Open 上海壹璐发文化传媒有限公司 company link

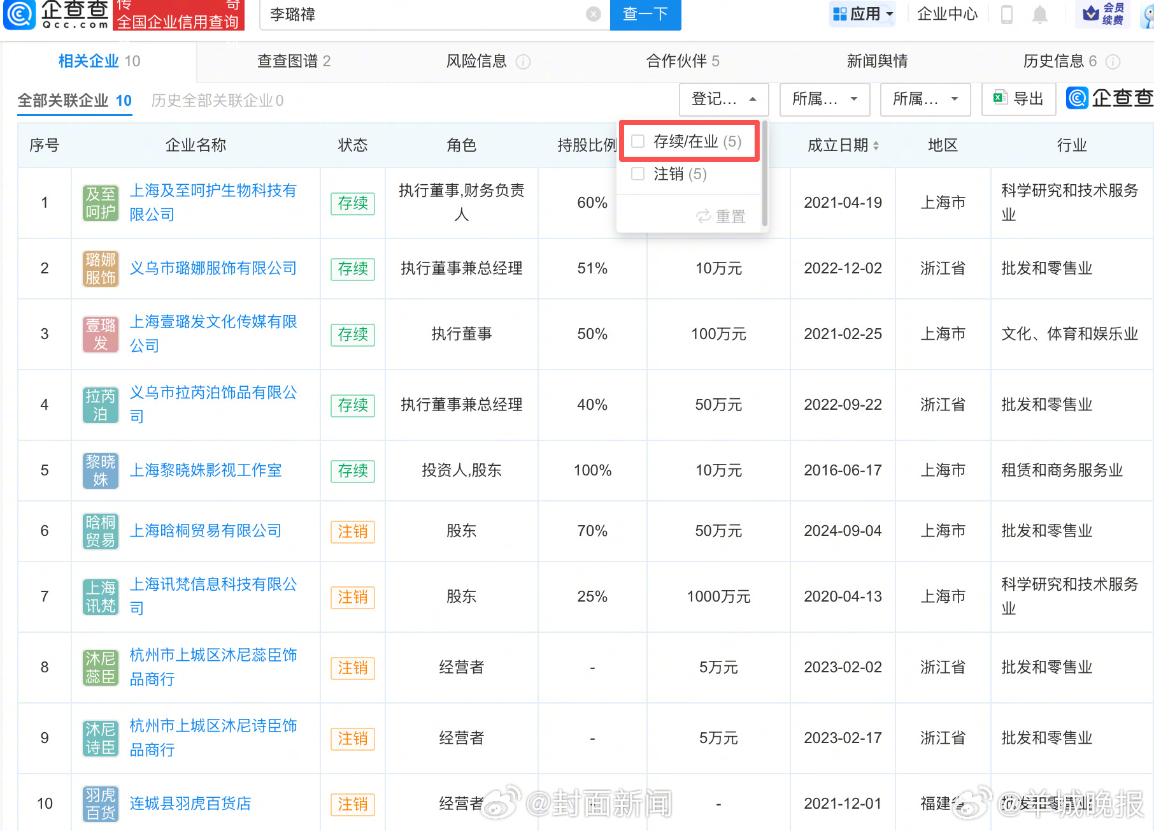(x=213, y=333)
